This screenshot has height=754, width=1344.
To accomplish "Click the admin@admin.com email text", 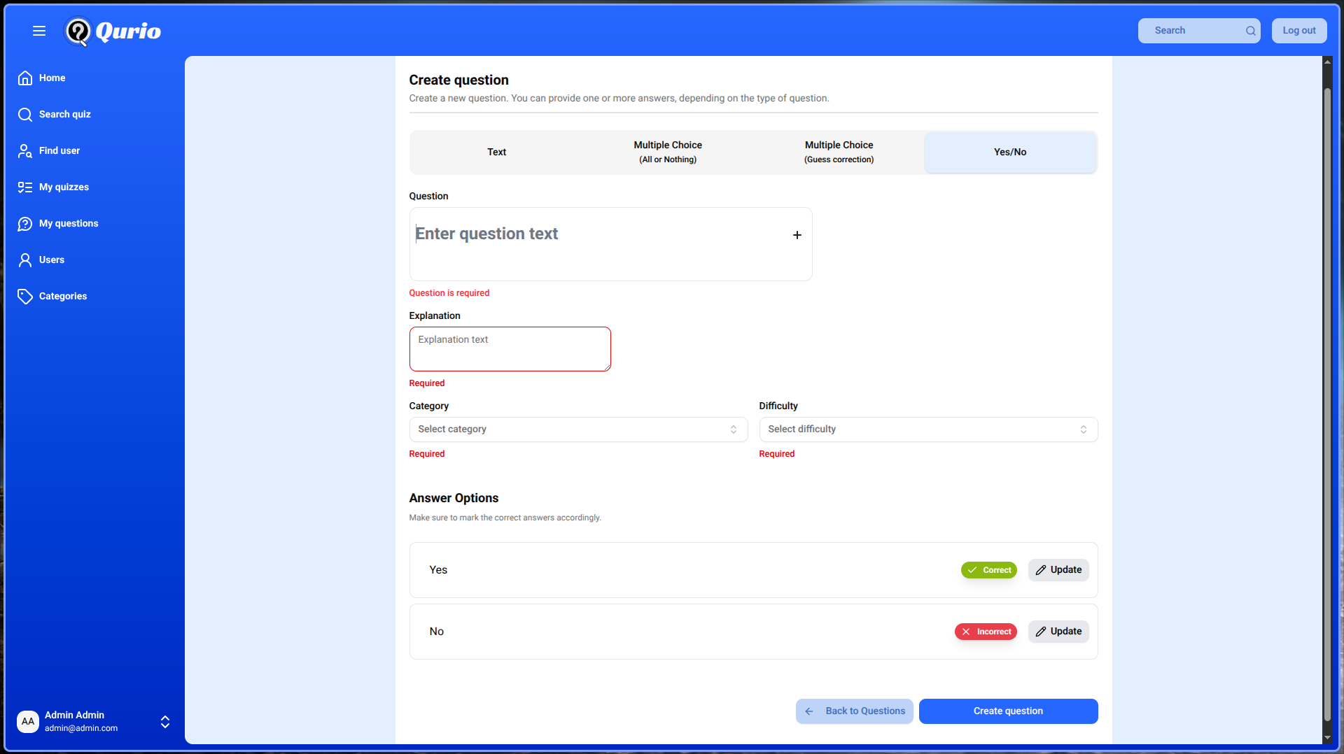I will click(x=81, y=728).
